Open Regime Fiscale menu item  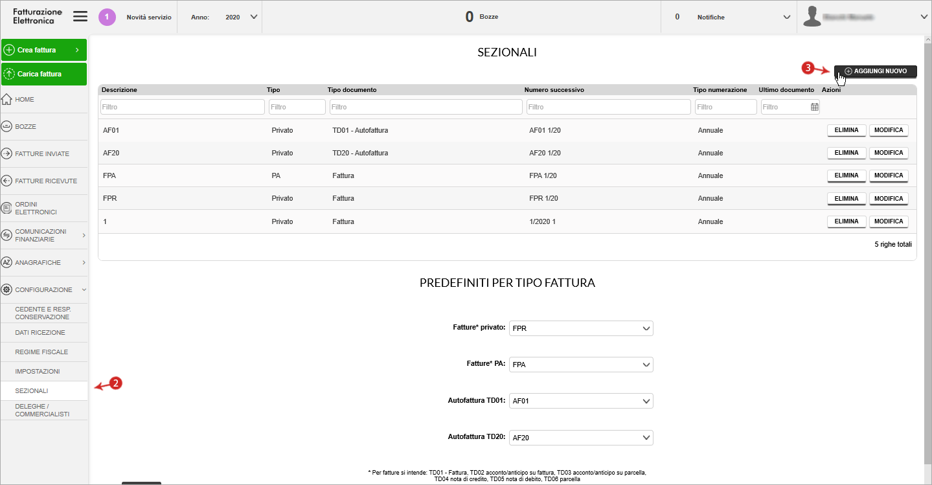[x=44, y=352]
